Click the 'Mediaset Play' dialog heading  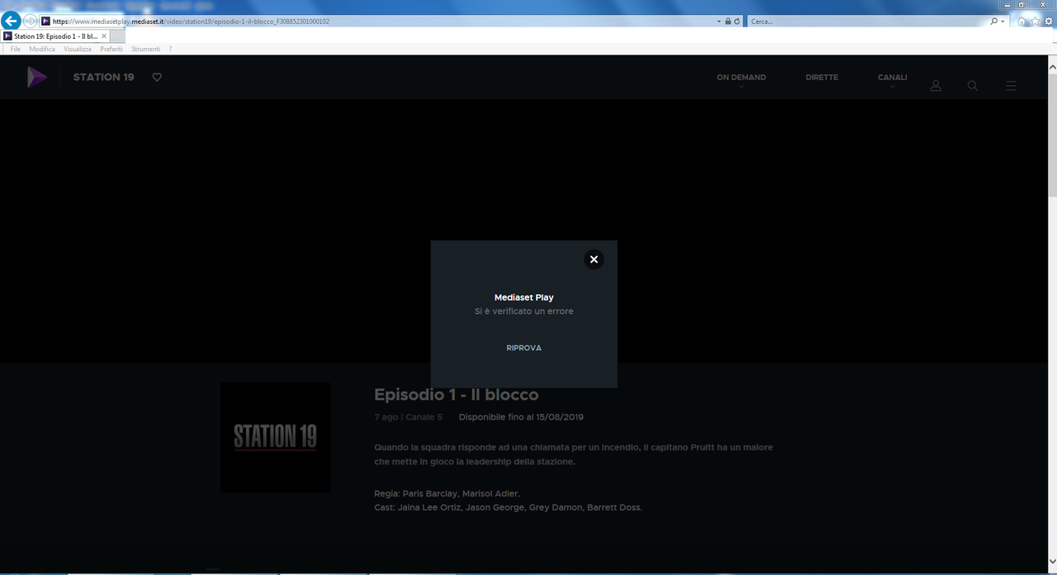pyautogui.click(x=524, y=297)
